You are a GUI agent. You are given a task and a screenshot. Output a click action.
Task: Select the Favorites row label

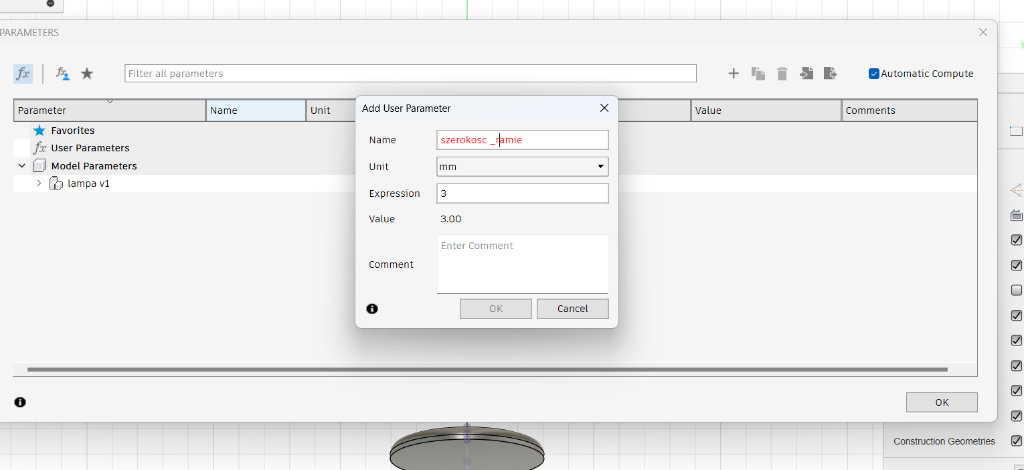(73, 131)
